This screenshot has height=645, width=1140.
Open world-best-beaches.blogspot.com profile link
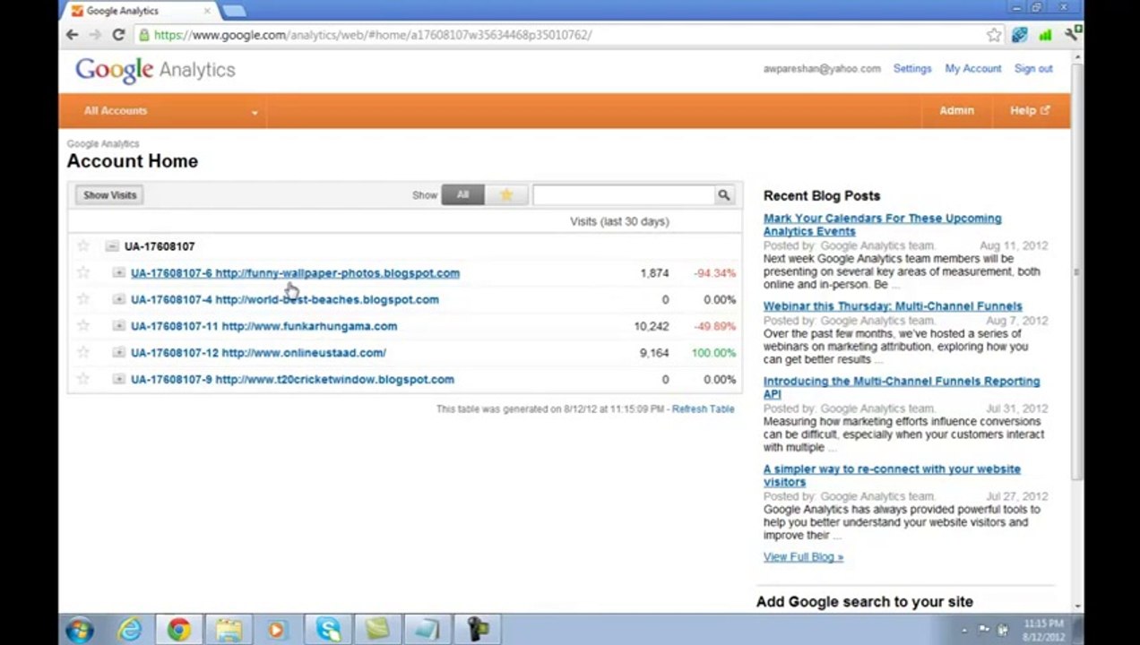click(285, 299)
